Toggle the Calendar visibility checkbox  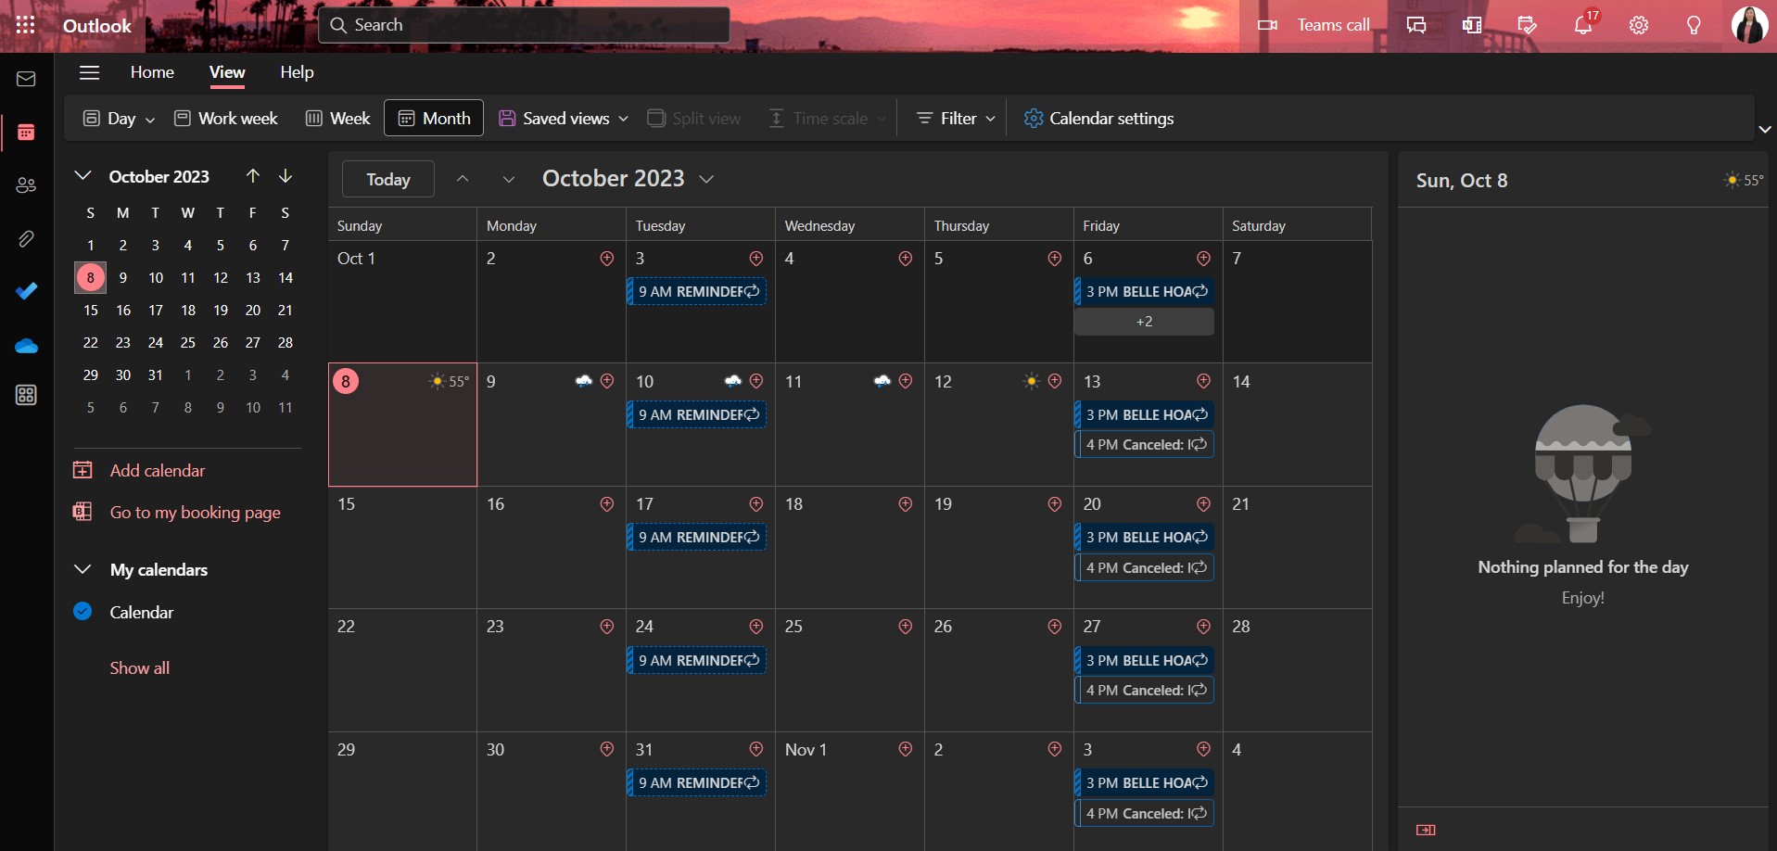(x=83, y=612)
